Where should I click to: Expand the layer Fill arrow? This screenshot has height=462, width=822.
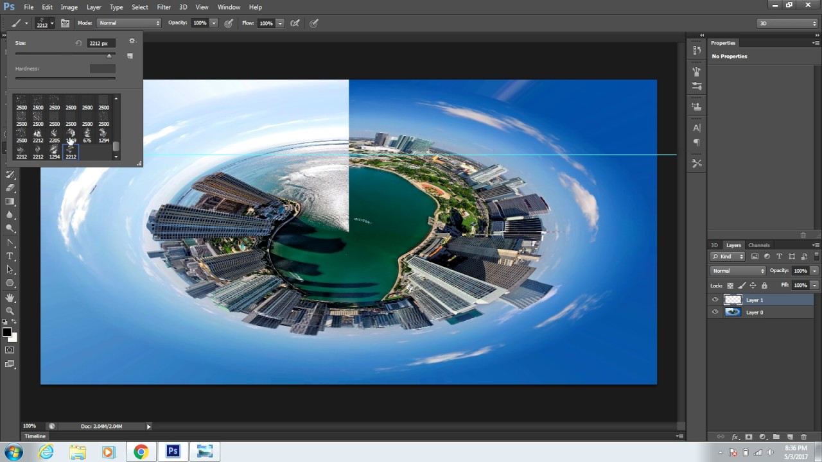(x=814, y=285)
